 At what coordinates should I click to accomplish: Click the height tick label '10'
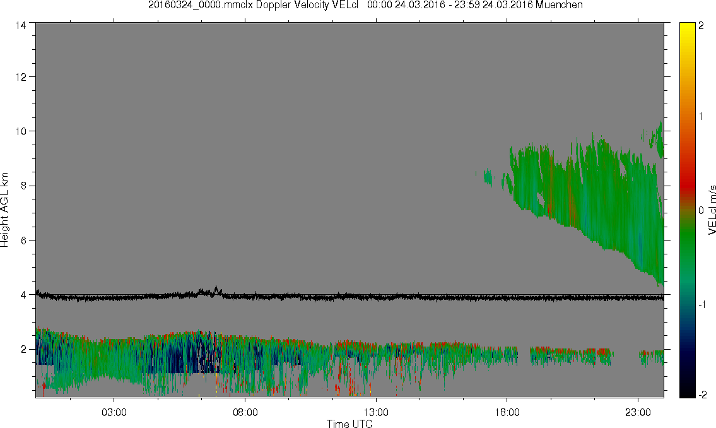(x=21, y=131)
